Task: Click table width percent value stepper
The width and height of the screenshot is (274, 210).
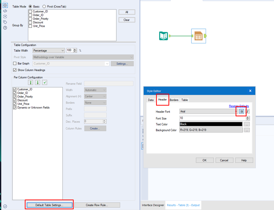Action: coord(75,50)
